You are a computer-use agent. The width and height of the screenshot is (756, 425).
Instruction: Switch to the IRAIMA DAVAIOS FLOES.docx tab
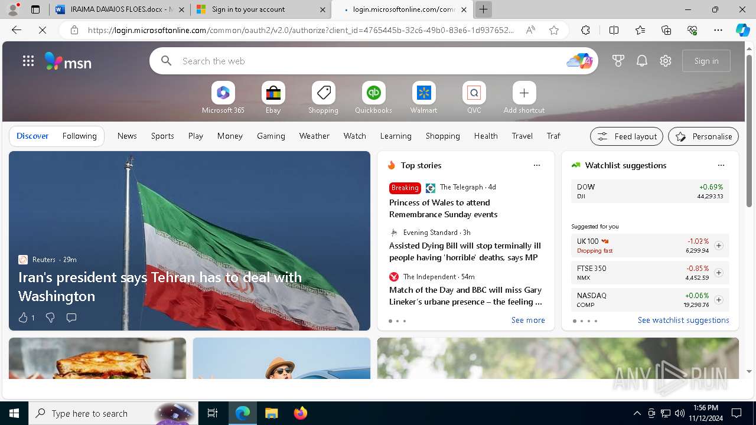pyautogui.click(x=120, y=9)
